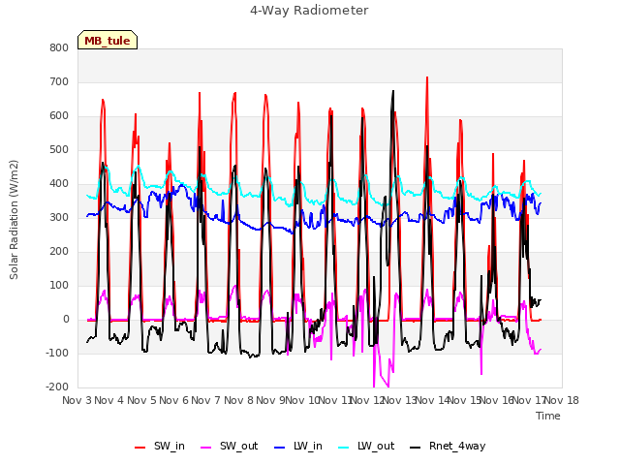Viewport: 620px width, 465px height.
Task: Click the Nov 13 x-axis label
Action: [399, 400]
